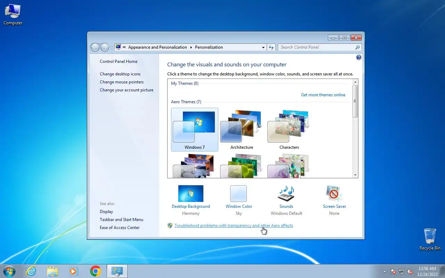
Task: Open Control Panel Home link
Action: click(x=119, y=62)
